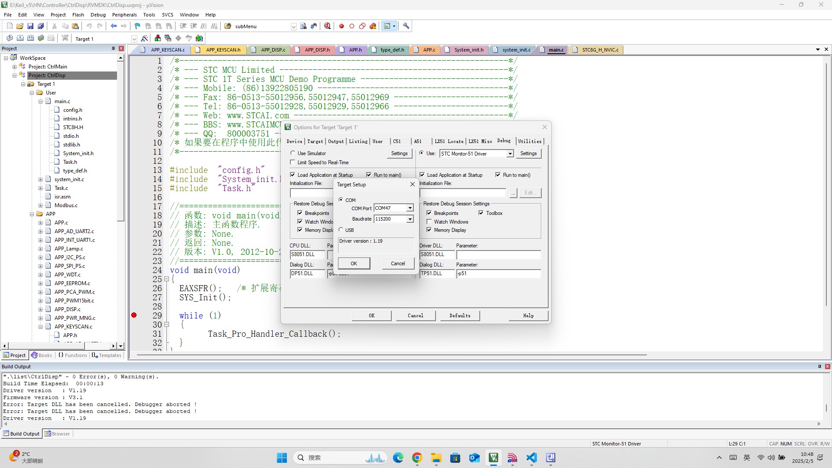The height and width of the screenshot is (468, 832).
Task: Open the Baudrate dropdown showing 115200
Action: point(409,219)
